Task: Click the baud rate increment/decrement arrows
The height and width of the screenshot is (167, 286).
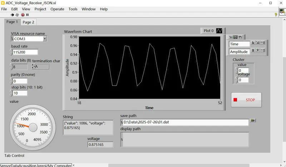Action: click(x=11, y=52)
